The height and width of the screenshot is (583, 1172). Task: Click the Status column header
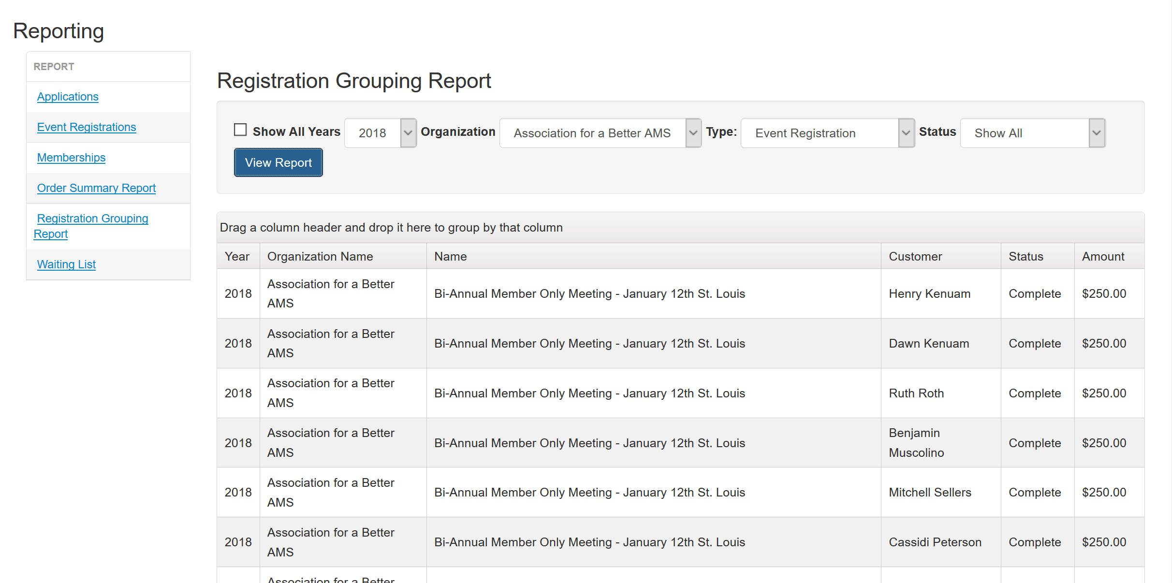[1025, 257]
